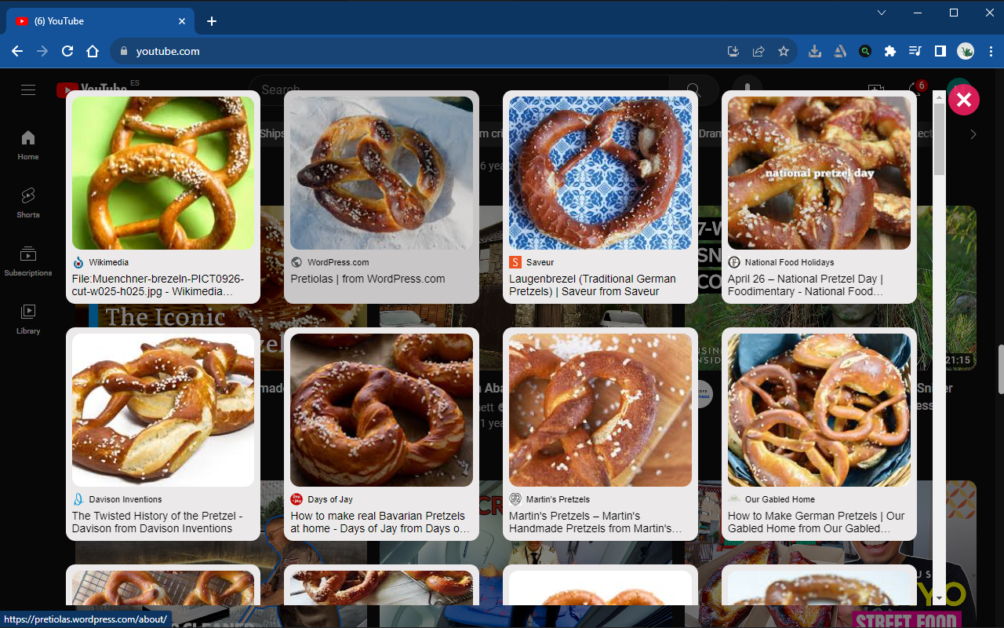The width and height of the screenshot is (1004, 628).
Task: Open the Martin's Pretzels image
Action: coord(600,410)
